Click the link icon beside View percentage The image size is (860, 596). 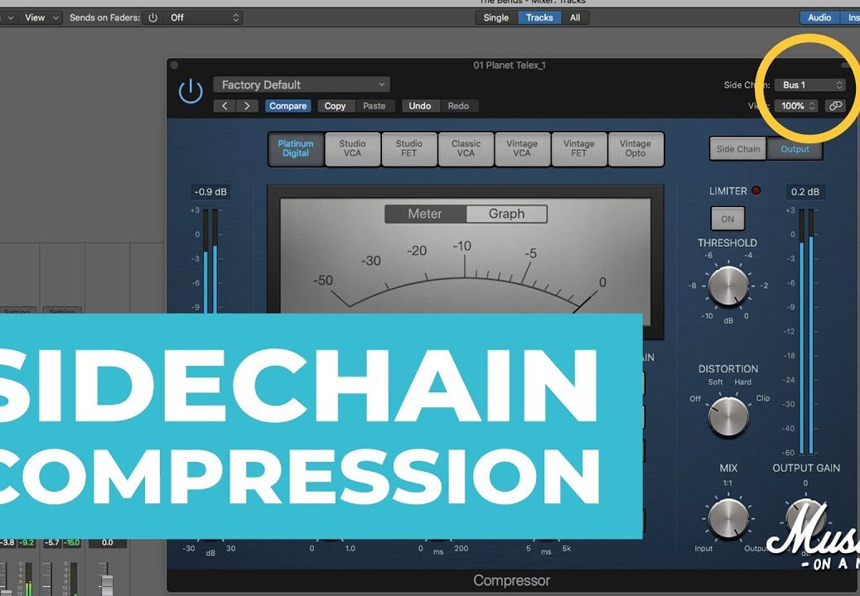click(x=835, y=106)
